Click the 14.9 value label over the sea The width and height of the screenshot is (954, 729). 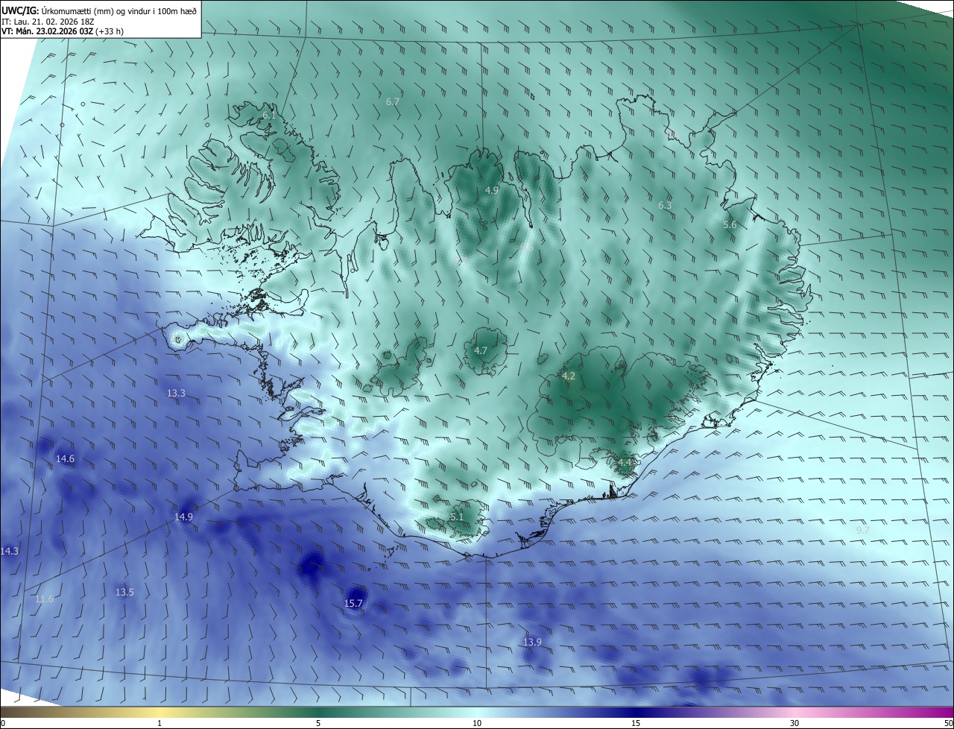(x=184, y=517)
